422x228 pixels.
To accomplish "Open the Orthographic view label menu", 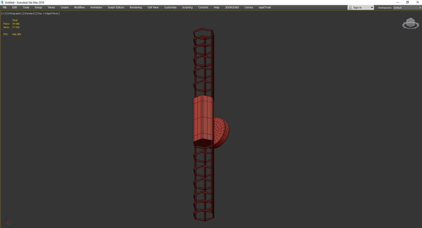I will (14, 13).
